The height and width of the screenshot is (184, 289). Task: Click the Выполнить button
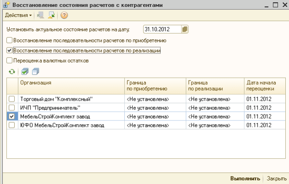(x=245, y=178)
